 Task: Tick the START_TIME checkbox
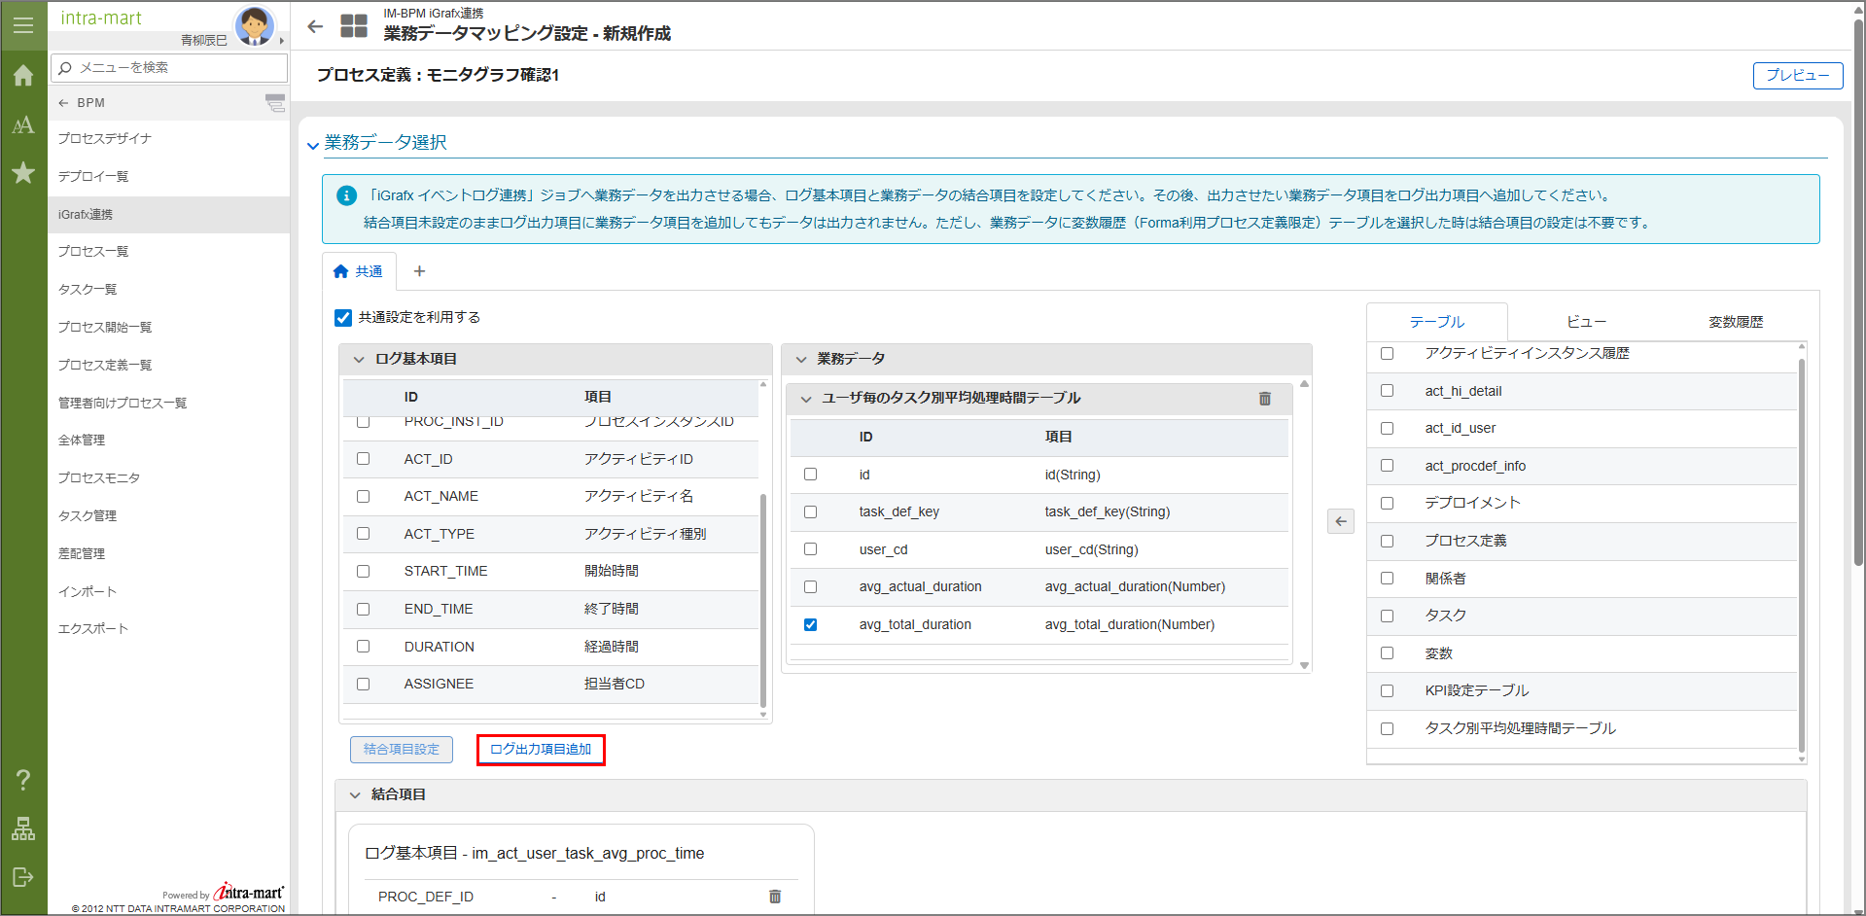363,572
